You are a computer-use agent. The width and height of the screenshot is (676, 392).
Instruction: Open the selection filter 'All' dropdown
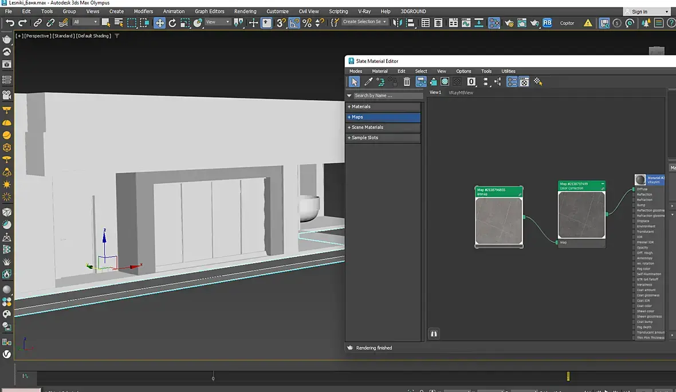click(x=85, y=22)
